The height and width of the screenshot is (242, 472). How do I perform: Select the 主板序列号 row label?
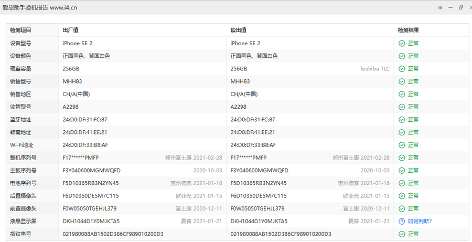pyautogui.click(x=23, y=171)
